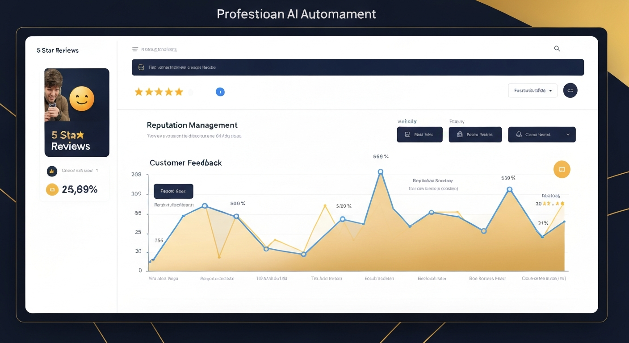Screen dimensions: 629x343
Task: Select the 'Reputation Management' heading
Action: 192,125
